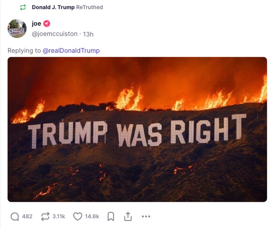Viewport: 274px width, 229px height.
Task: Click the 3.11k ReTruths count
Action: (59, 216)
